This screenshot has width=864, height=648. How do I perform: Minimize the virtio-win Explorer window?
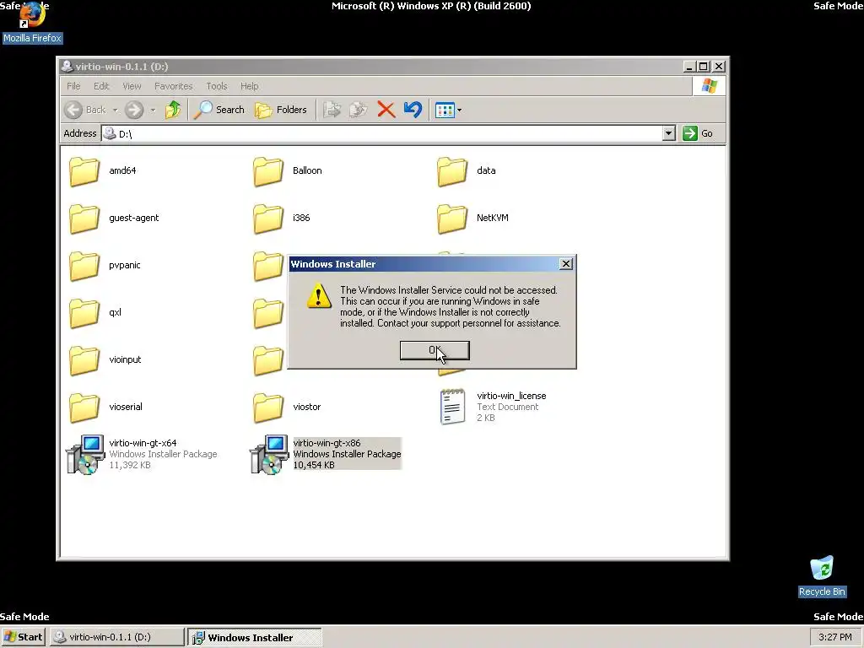pyautogui.click(x=688, y=66)
